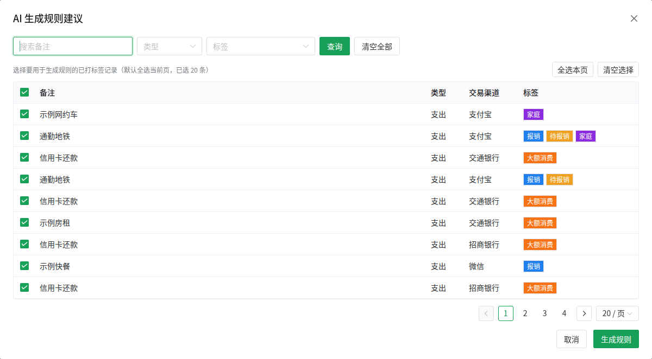652x359 pixels.
Task: Click the 示例快餐 remark text
Action: [55, 266]
